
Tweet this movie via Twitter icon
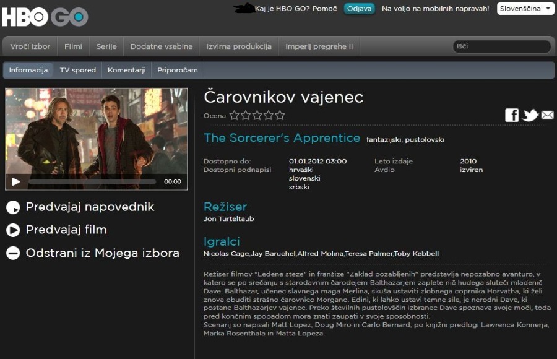[530, 115]
